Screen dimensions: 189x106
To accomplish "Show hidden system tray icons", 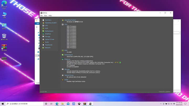I will pyautogui.click(x=161, y=104).
